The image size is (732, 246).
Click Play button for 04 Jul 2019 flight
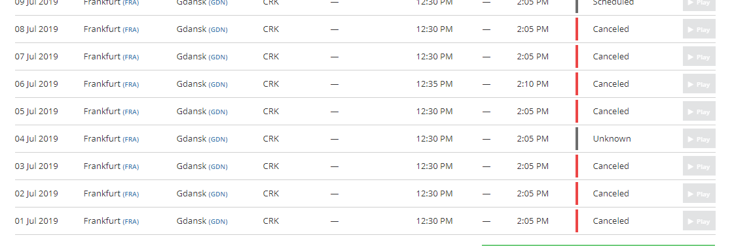(699, 139)
